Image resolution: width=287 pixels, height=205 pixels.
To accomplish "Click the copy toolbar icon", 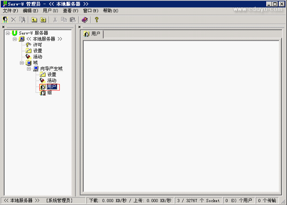I will (64, 19).
